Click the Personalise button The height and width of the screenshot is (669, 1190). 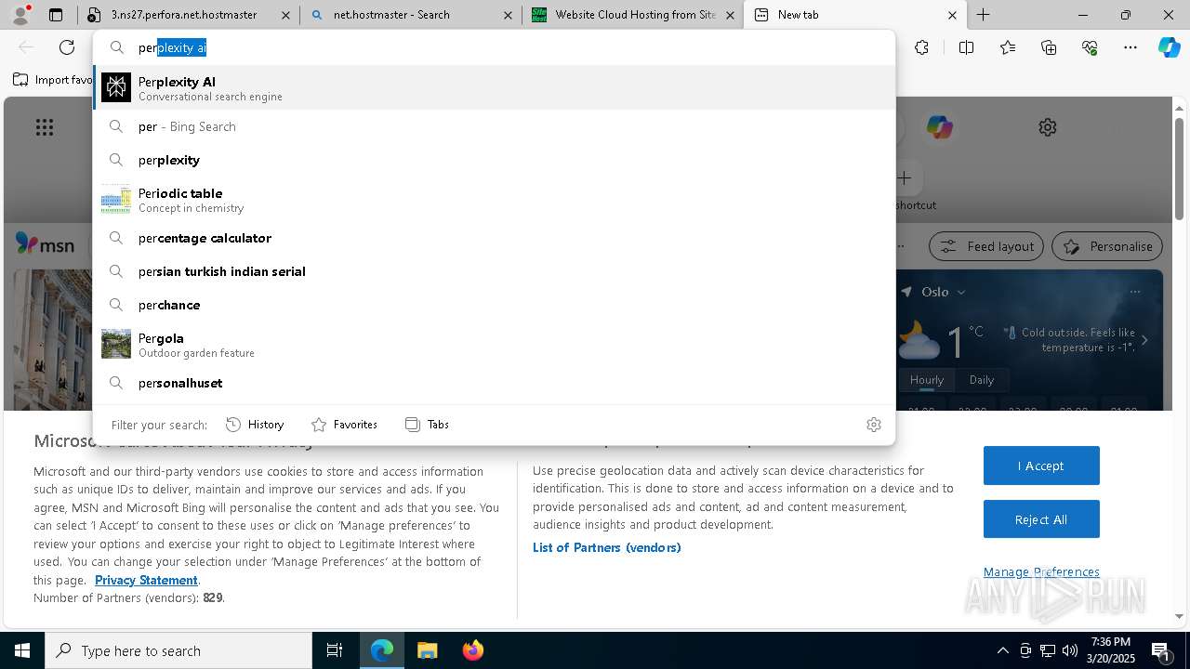[x=1107, y=246]
